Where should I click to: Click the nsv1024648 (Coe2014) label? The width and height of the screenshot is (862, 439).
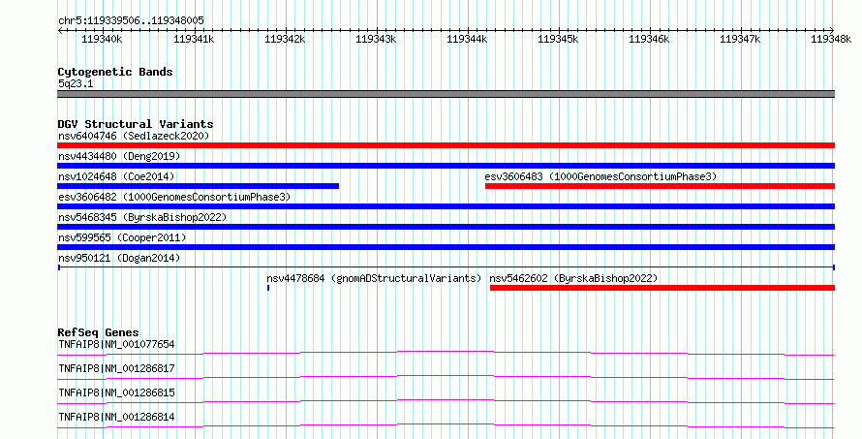pos(116,176)
